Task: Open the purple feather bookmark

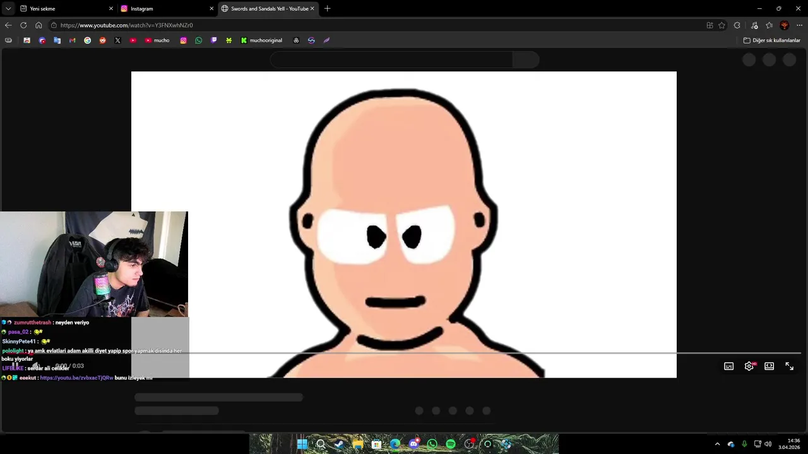Action: pos(326,40)
